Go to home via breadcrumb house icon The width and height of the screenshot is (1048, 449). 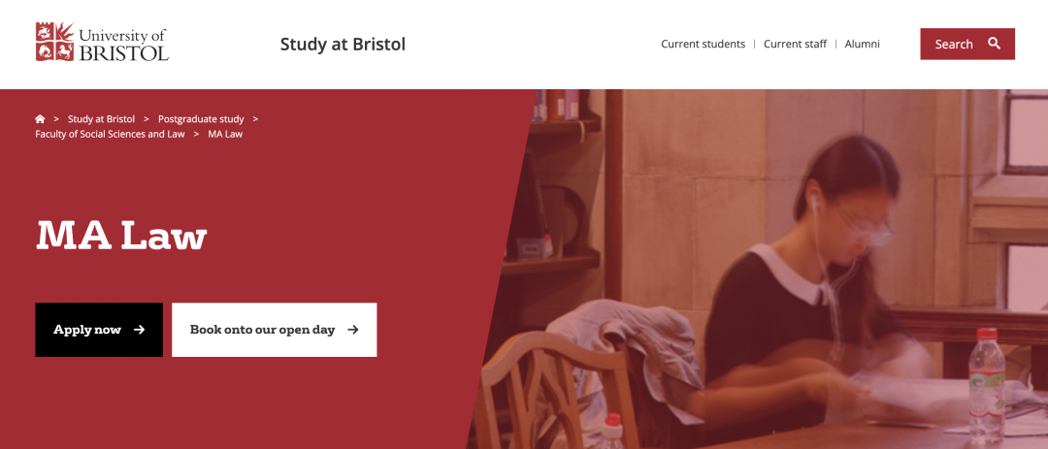[40, 119]
